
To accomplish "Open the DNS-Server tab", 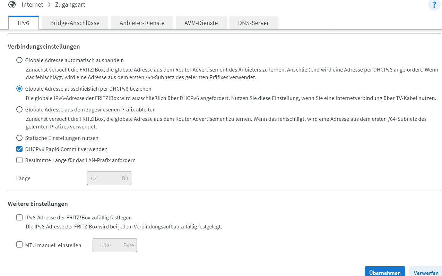I will 253,23.
